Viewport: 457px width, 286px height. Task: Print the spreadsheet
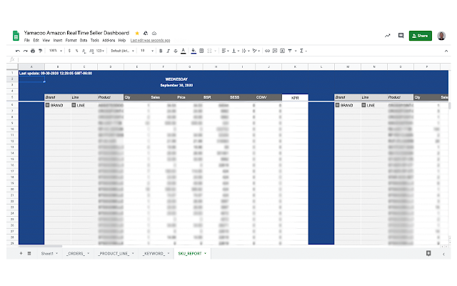point(33,51)
